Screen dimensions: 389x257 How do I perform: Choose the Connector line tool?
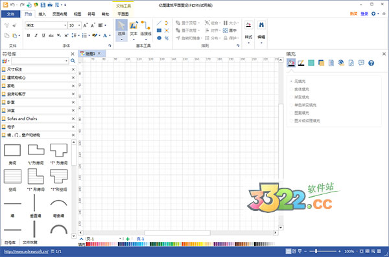146,30
